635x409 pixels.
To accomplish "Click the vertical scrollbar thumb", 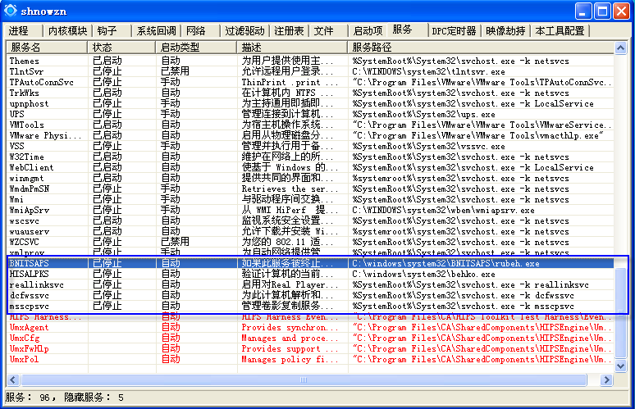I will click(x=620, y=312).
